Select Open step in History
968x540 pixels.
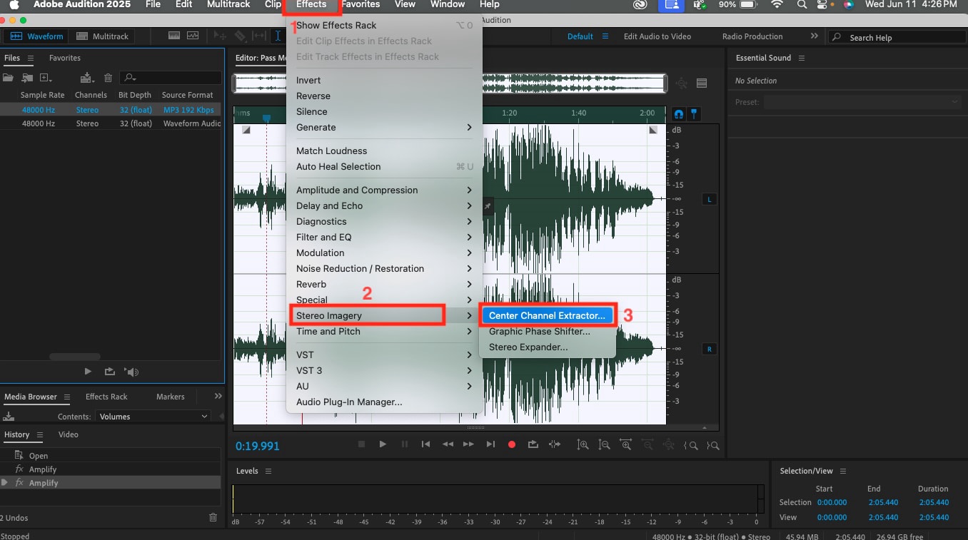click(111, 456)
